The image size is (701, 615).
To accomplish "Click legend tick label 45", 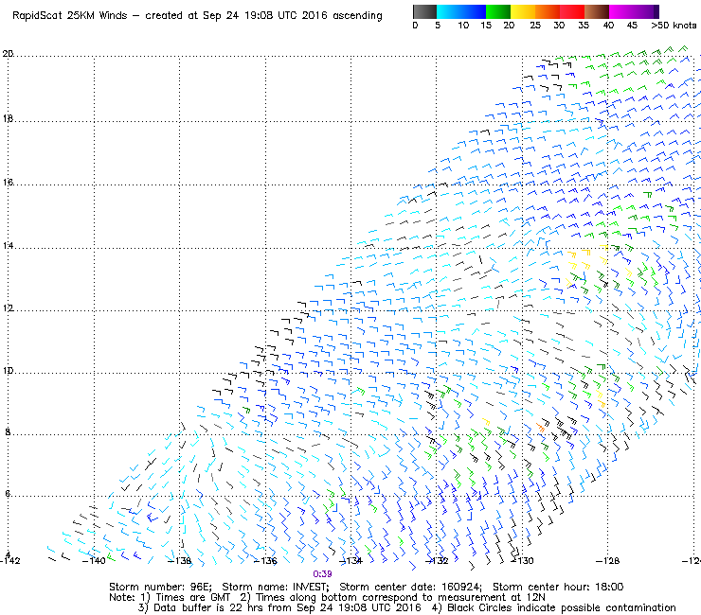I will pyautogui.click(x=632, y=26).
